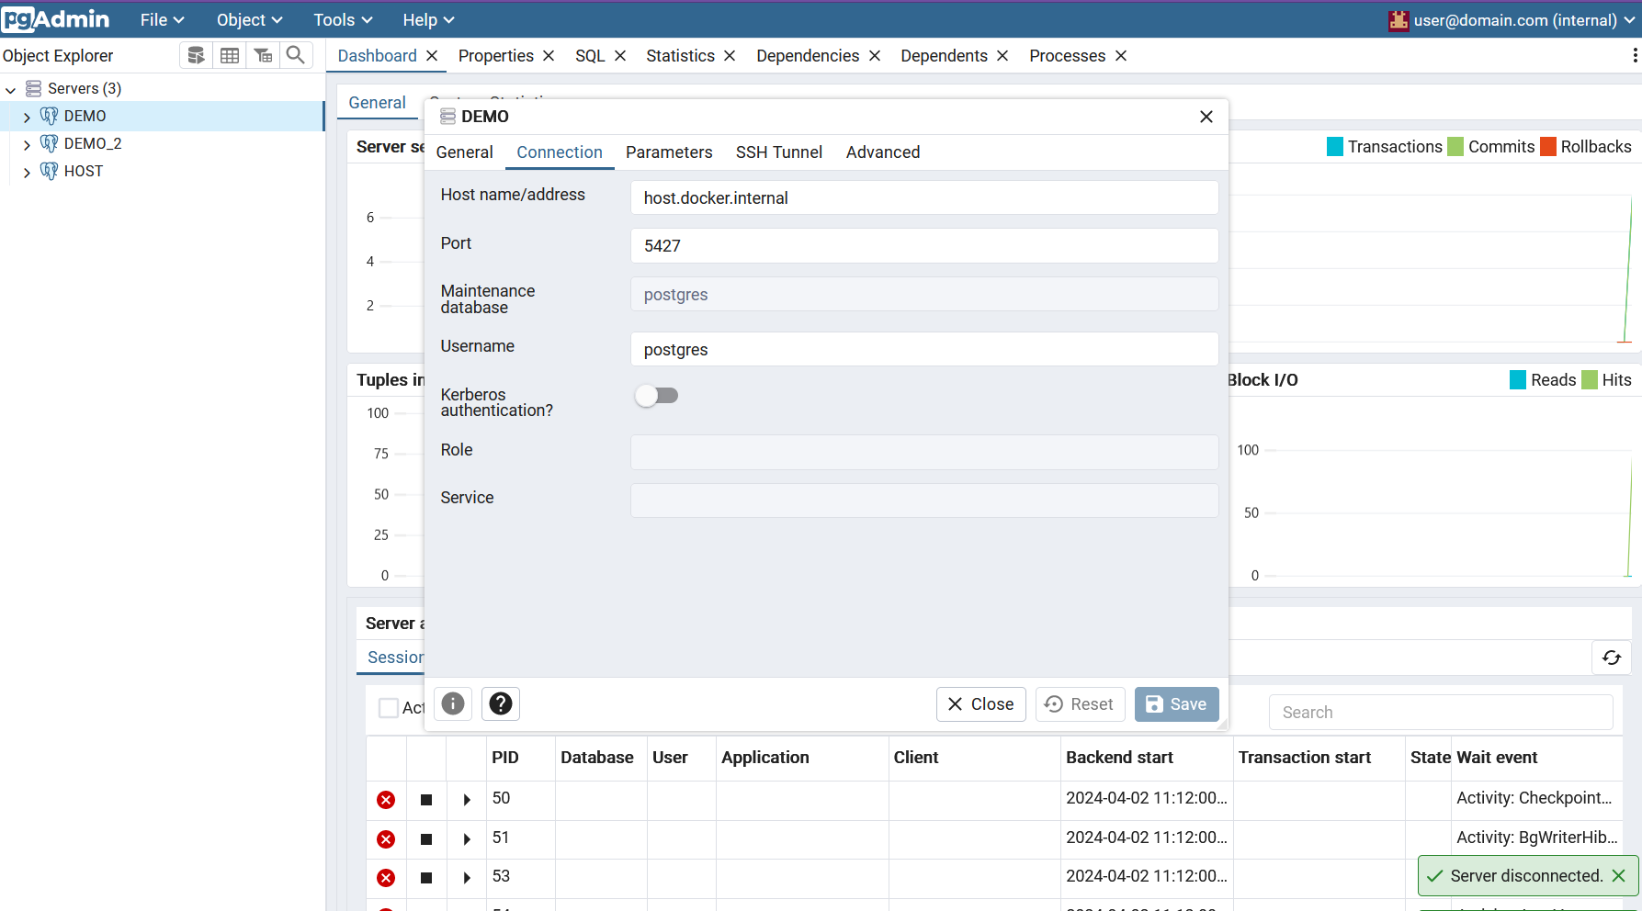Click the user avatar icon in the header
The width and height of the screenshot is (1642, 911).
(x=1399, y=20)
